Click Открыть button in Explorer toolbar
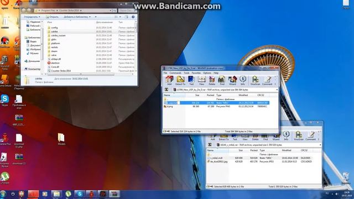 [x=52, y=17]
